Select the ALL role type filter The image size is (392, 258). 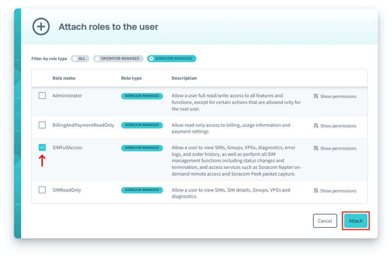pyautogui.click(x=80, y=59)
